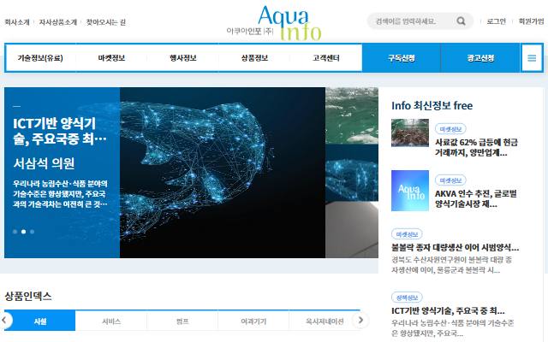Click the 경북도 수산자원연구원 summary text
Viewport: 548px width, 342px height.
click(451, 265)
